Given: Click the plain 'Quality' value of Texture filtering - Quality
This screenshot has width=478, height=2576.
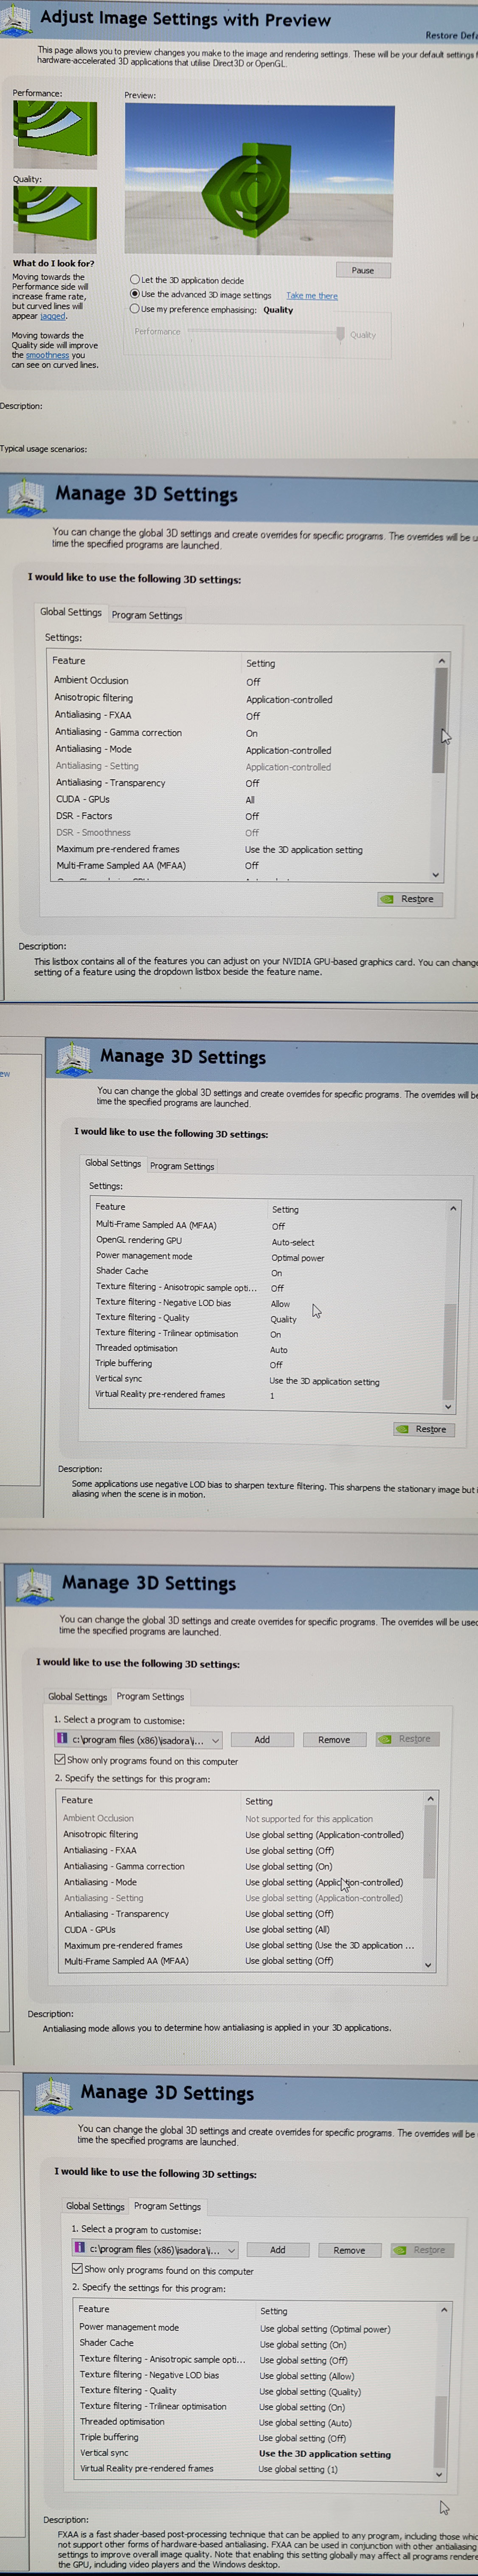Looking at the screenshot, I should pos(284,1319).
